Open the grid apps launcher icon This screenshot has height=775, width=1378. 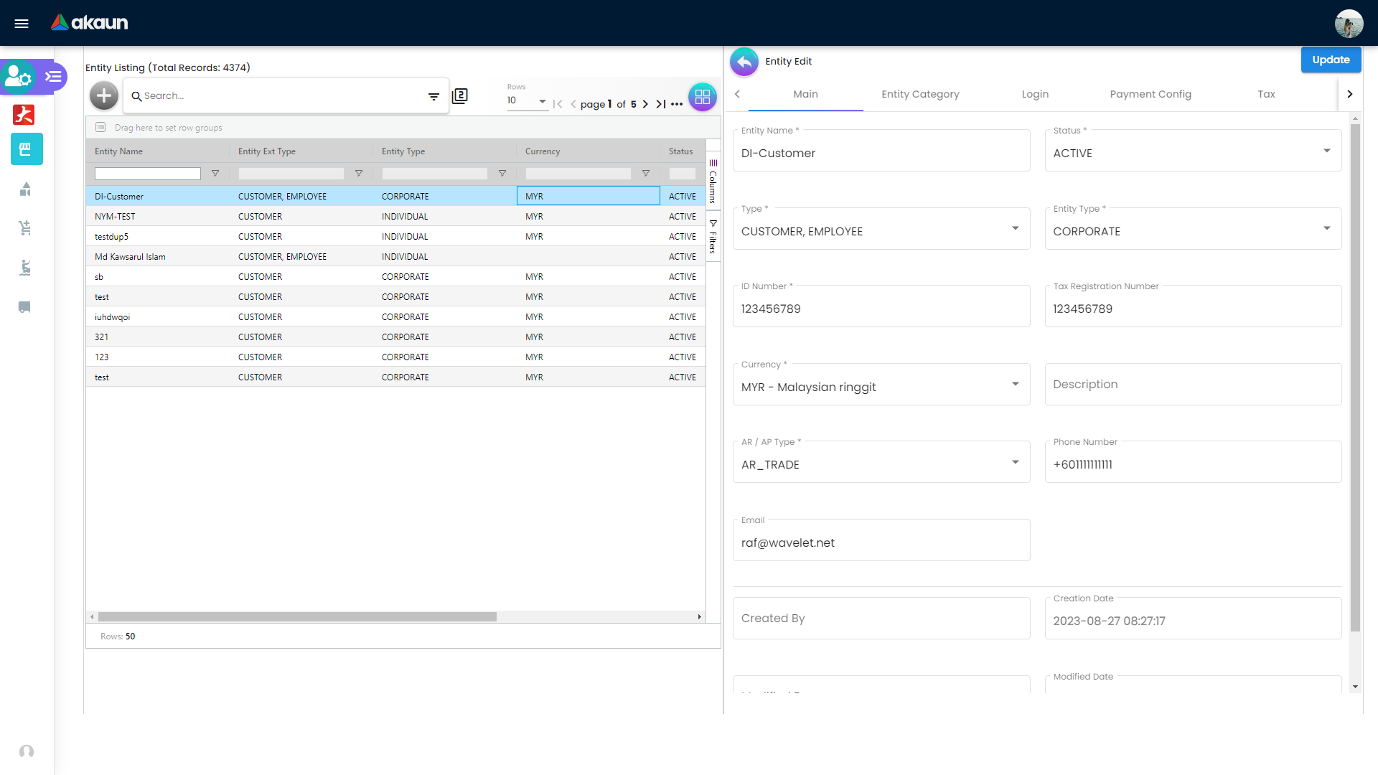coord(703,97)
